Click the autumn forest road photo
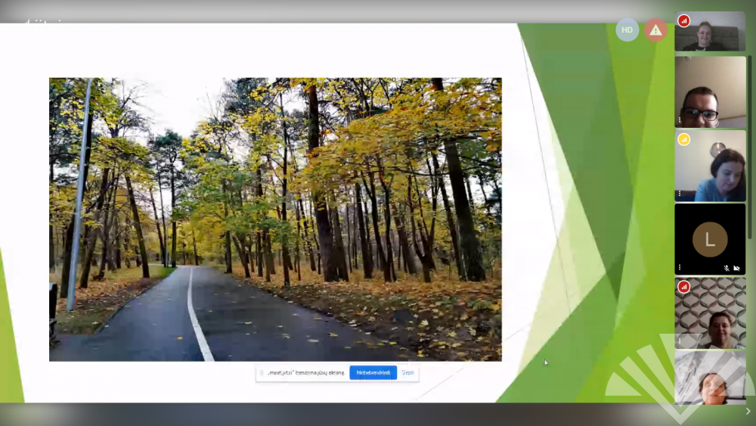The height and width of the screenshot is (426, 756). (275, 219)
